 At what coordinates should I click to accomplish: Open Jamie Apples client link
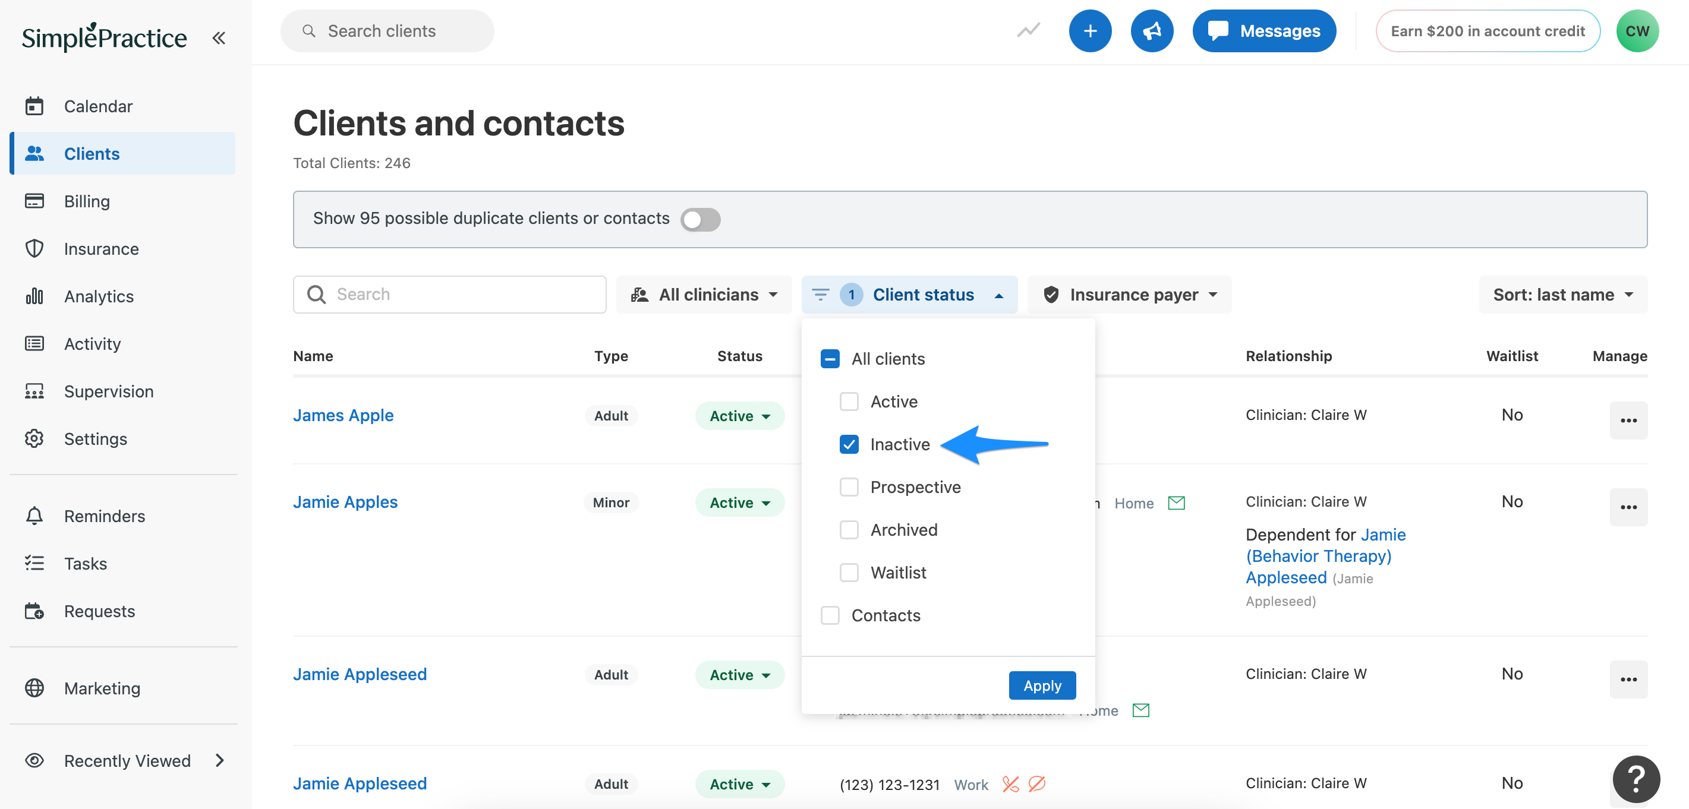(345, 502)
